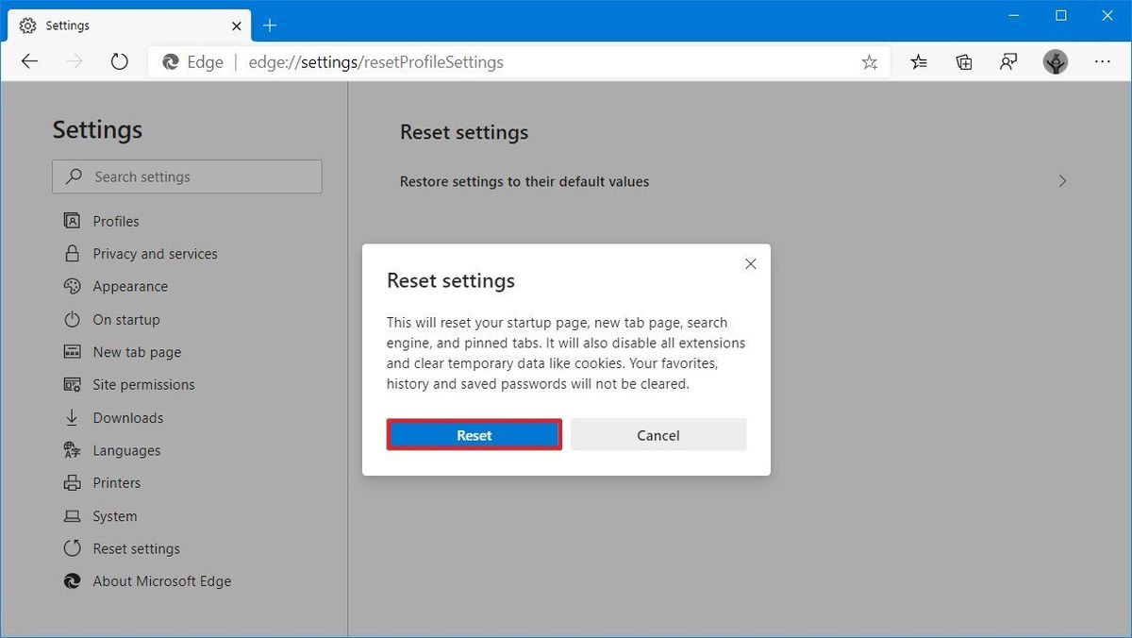This screenshot has width=1132, height=638.
Task: Open the Collections icon in toolbar
Action: [963, 61]
